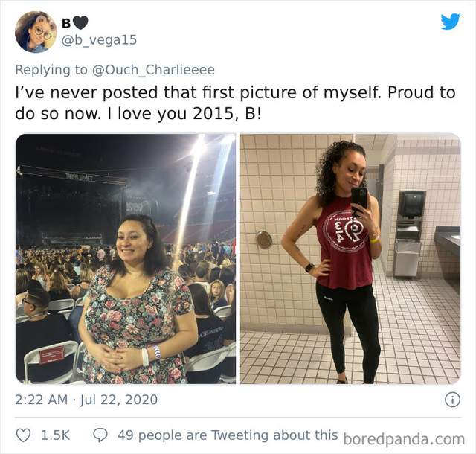Click the phone in the mirror selfie
476x454 pixels.
click(x=359, y=197)
